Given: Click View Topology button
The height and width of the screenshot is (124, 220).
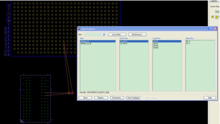Looking at the screenshot, I should click(133, 98).
